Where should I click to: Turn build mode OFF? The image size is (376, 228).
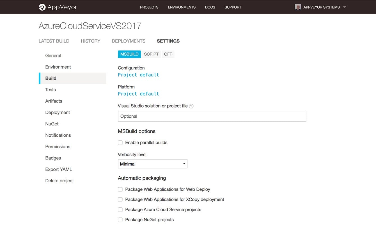point(168,54)
